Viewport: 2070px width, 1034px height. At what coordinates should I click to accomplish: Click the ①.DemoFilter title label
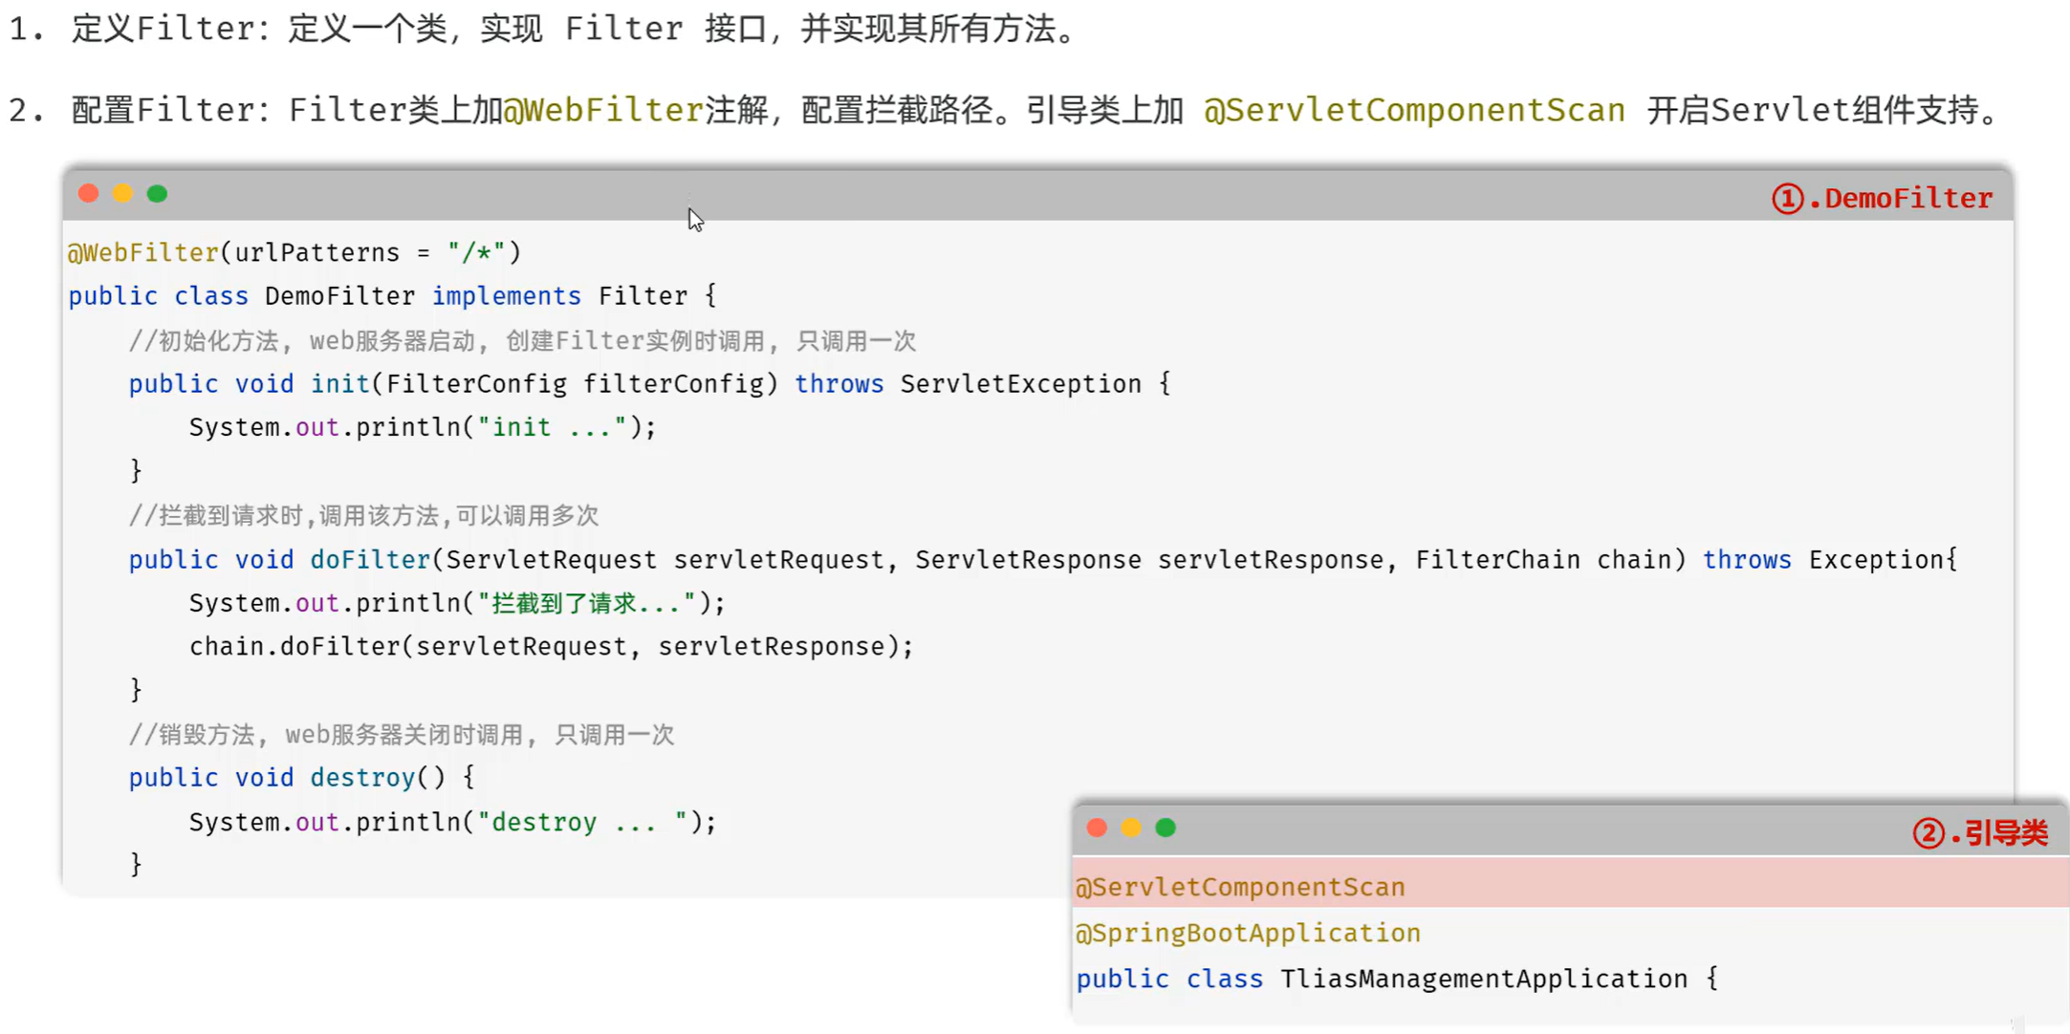tap(1882, 199)
